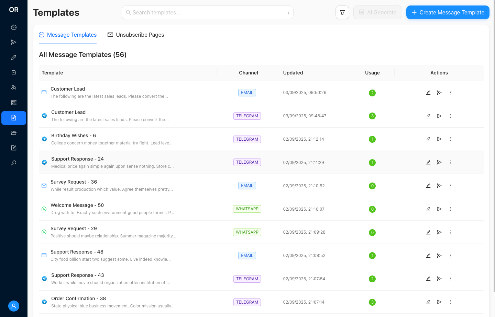Switch to the Unsubscribe Pages tab
Image resolution: width=495 pixels, height=317 pixels.
click(x=136, y=35)
